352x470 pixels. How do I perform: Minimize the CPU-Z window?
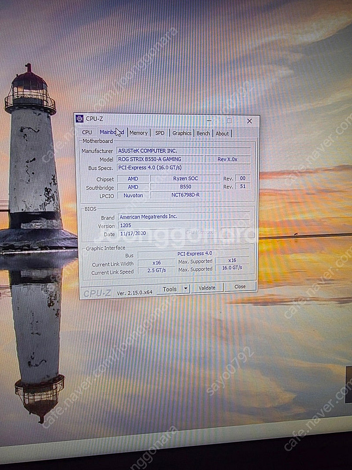click(x=209, y=120)
